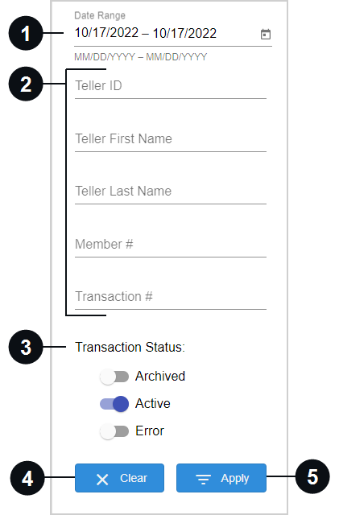The width and height of the screenshot is (339, 515).
Task: Open the calendar date picker icon
Action: (266, 34)
